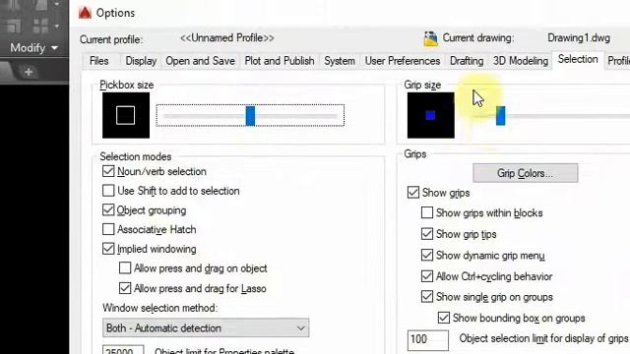Toggle Show grip tips checkbox

427,234
